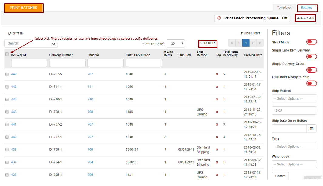
Task: Click the Delivery Number column filter field
Action: [x=67, y=63]
